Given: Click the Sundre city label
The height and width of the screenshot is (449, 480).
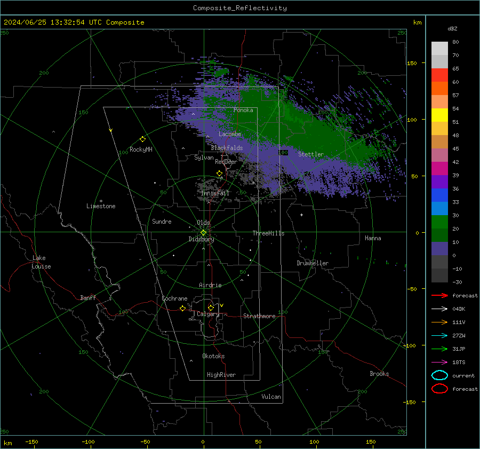Looking at the screenshot, I should click(x=162, y=221).
